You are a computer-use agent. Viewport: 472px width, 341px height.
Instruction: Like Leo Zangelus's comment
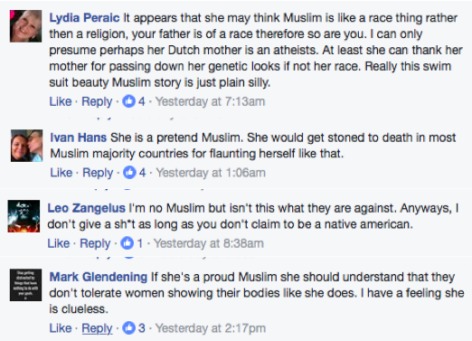click(59, 243)
